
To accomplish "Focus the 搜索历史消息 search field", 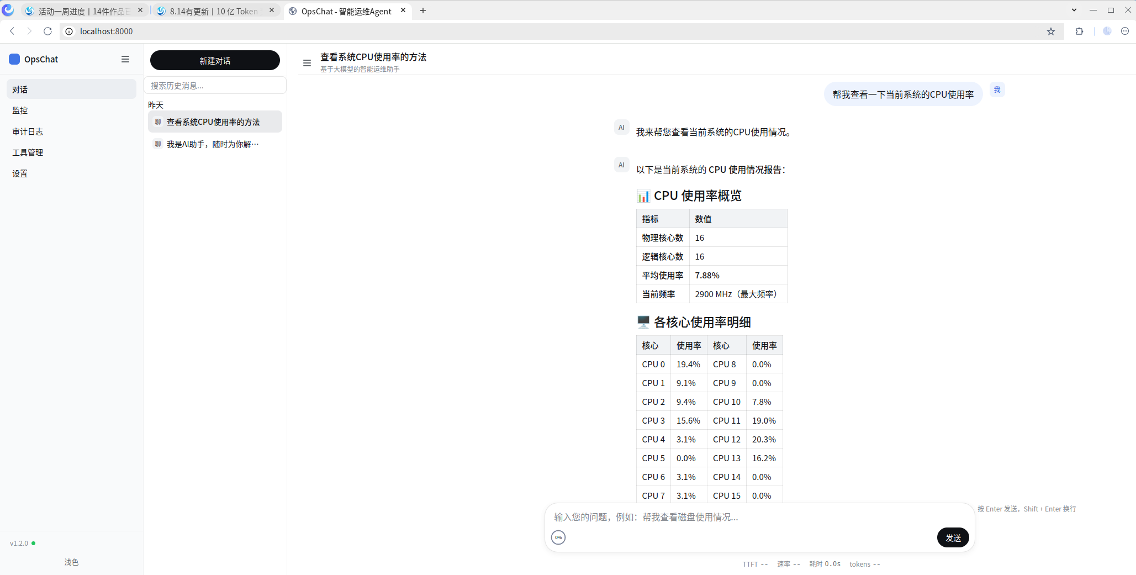I will pos(215,86).
